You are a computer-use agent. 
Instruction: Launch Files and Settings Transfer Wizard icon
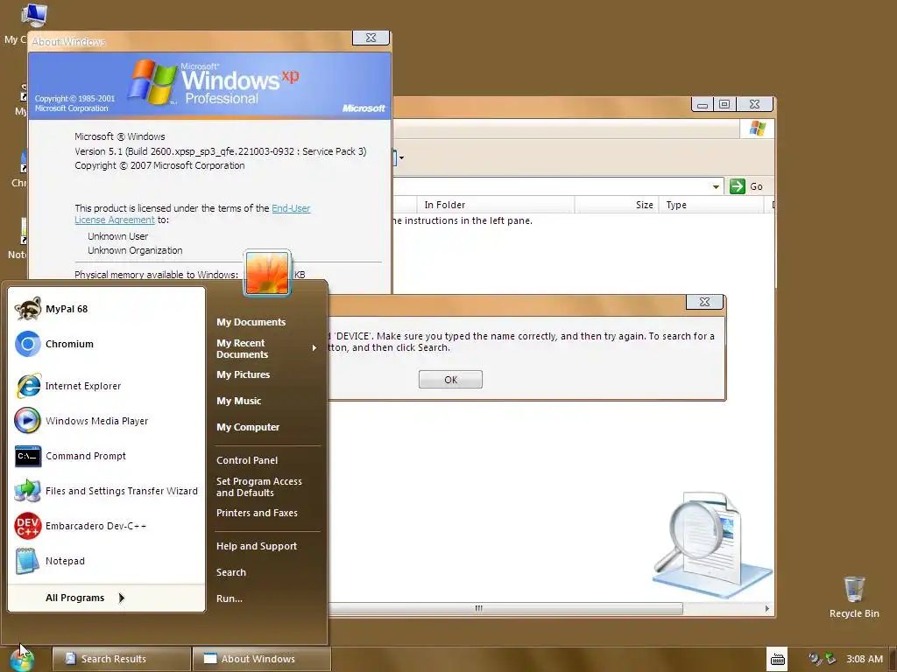pos(27,491)
